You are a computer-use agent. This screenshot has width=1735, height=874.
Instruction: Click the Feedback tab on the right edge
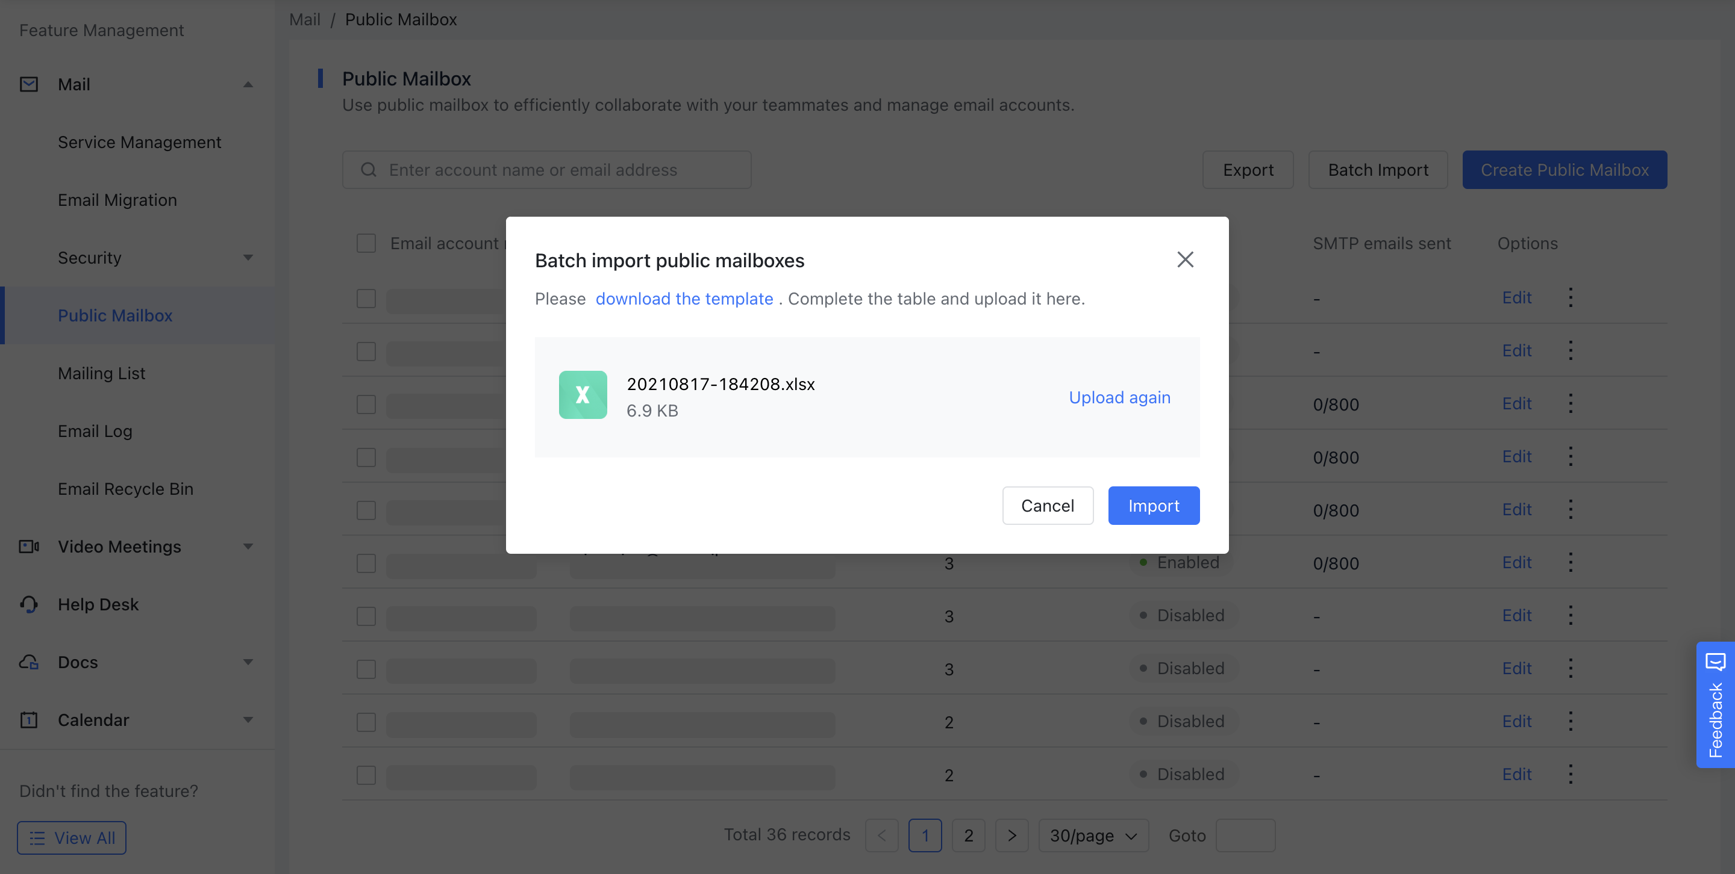(1716, 705)
